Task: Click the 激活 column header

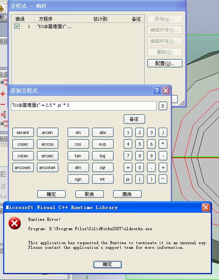Action: point(23,19)
